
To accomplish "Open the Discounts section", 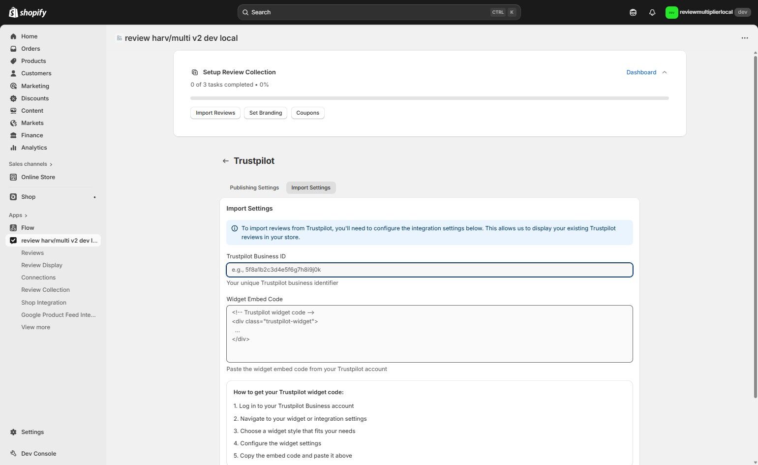I will [34, 98].
